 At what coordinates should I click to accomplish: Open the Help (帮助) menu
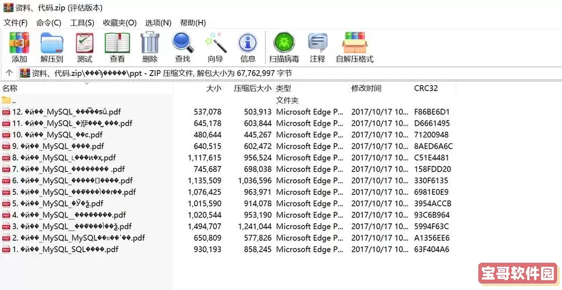pyautogui.click(x=193, y=23)
